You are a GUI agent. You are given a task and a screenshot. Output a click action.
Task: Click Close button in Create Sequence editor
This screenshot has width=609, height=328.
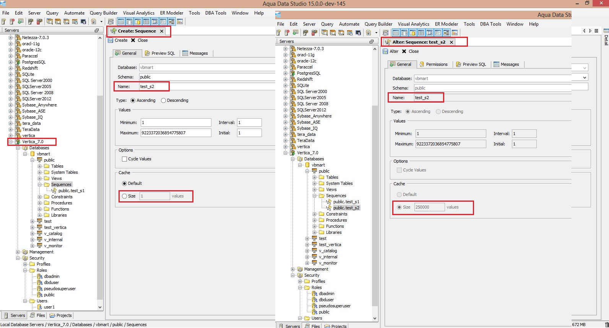tap(139, 40)
